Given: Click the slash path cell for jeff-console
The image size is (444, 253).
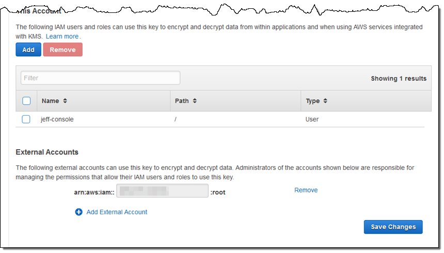Looking at the screenshot, I should (x=177, y=119).
